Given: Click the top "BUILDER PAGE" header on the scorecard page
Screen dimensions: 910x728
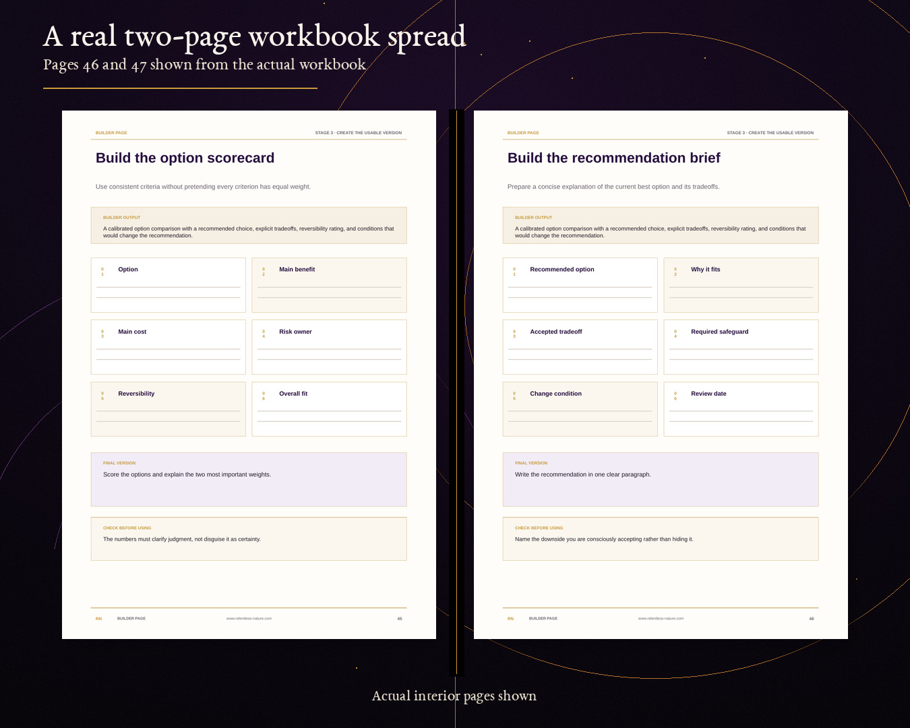Looking at the screenshot, I should tap(111, 133).
